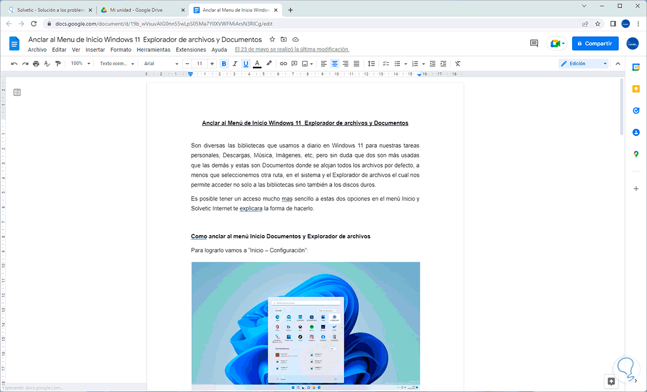647x392 pixels.
Task: Open the Arial font dropdown
Action: pyautogui.click(x=161, y=64)
